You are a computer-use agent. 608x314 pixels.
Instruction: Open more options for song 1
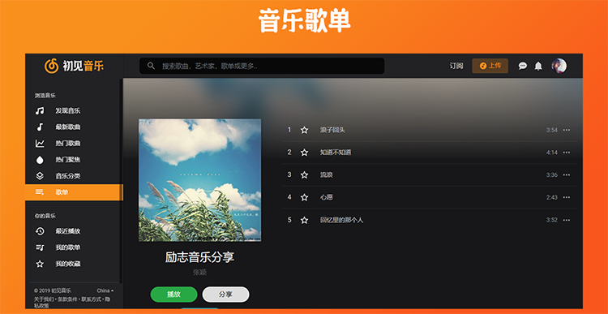[x=567, y=130]
